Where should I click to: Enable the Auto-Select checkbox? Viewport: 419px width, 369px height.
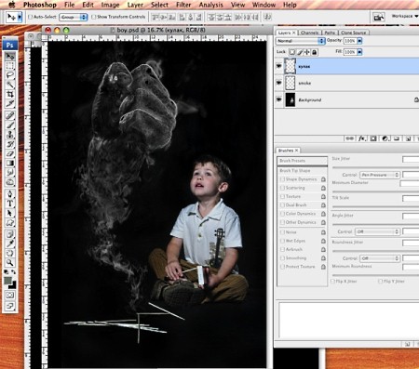click(31, 17)
